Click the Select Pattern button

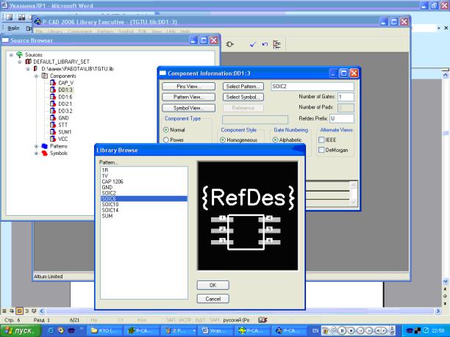point(243,86)
